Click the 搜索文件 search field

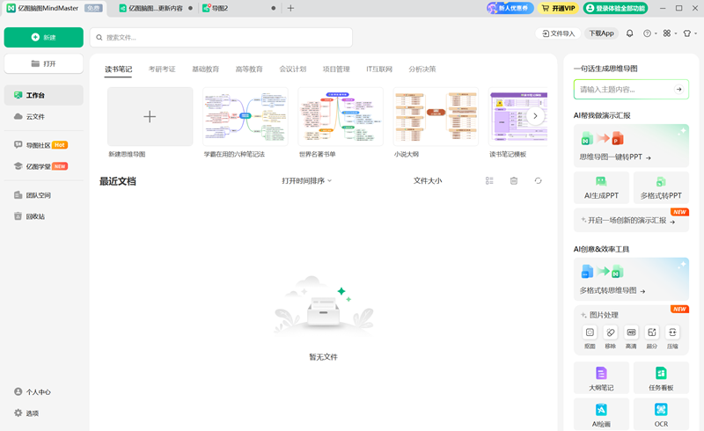221,37
